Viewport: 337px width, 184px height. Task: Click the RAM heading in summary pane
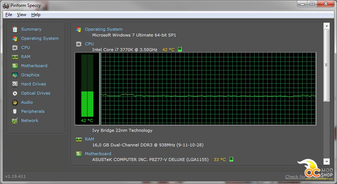pyautogui.click(x=89, y=139)
